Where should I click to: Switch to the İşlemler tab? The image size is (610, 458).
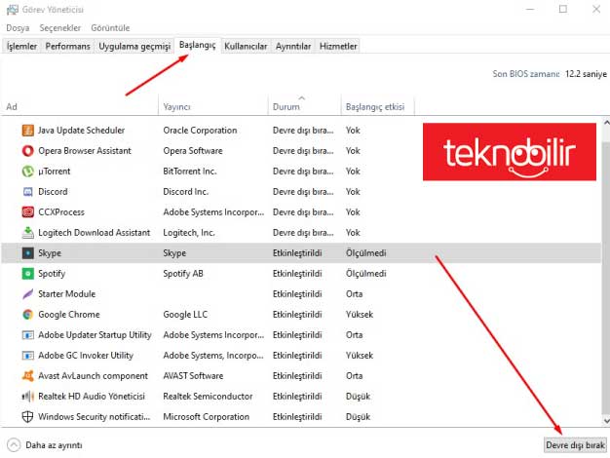click(21, 47)
